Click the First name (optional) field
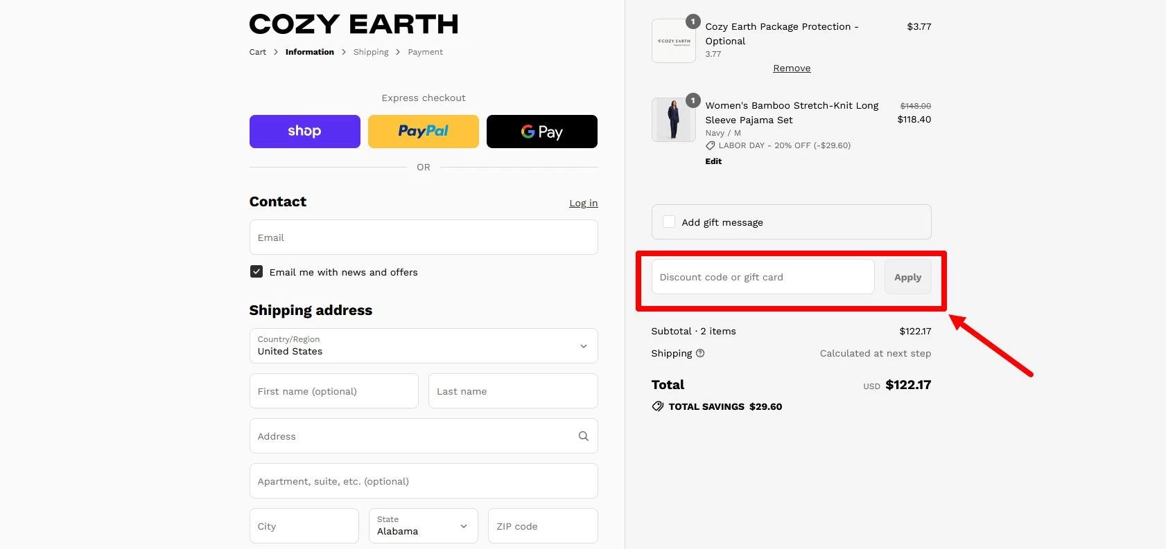 [334, 391]
